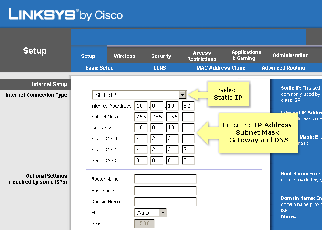Click Subnet Mask last octet field
322x230 pixels.
point(188,117)
